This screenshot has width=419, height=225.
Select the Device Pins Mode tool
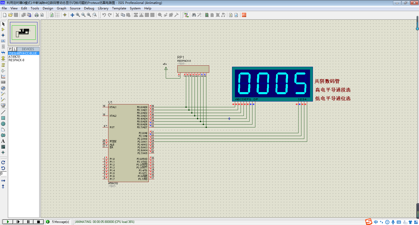[x=3, y=71]
